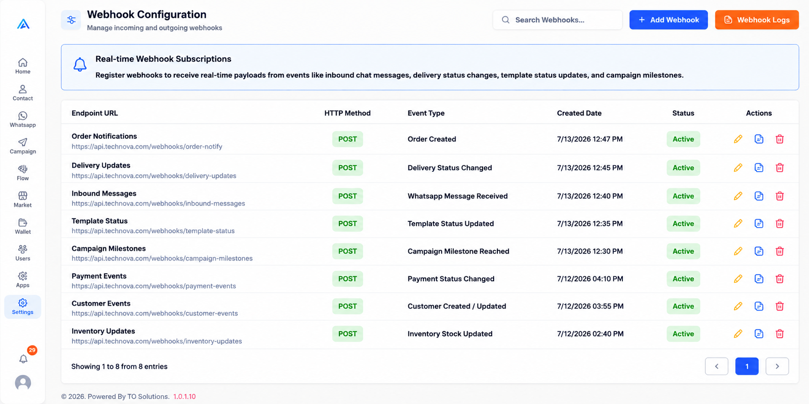Open the Whatsapp sidebar section
The image size is (809, 404).
pos(23,119)
